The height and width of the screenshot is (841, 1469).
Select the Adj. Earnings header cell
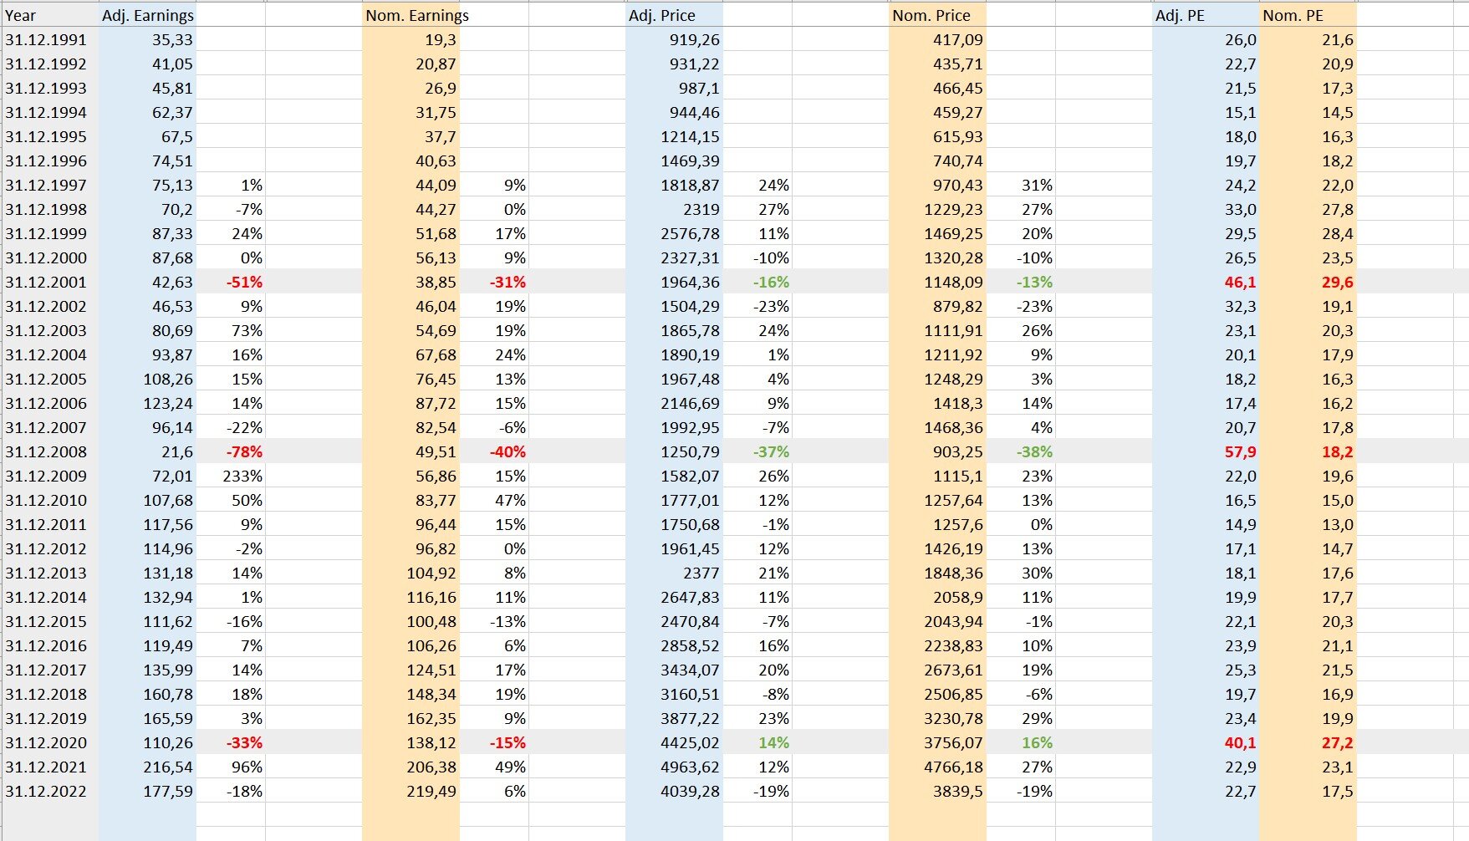tap(148, 15)
